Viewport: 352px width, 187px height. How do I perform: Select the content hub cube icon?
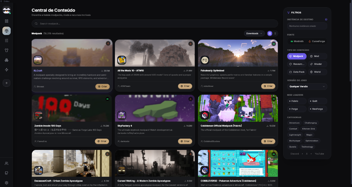coord(7,31)
